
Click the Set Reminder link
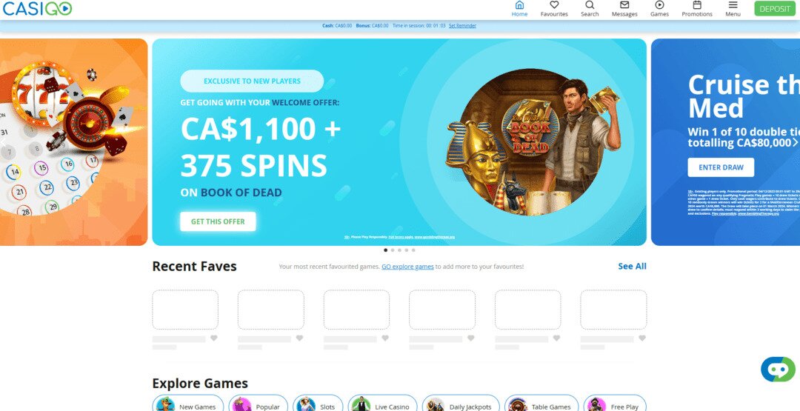coord(462,26)
